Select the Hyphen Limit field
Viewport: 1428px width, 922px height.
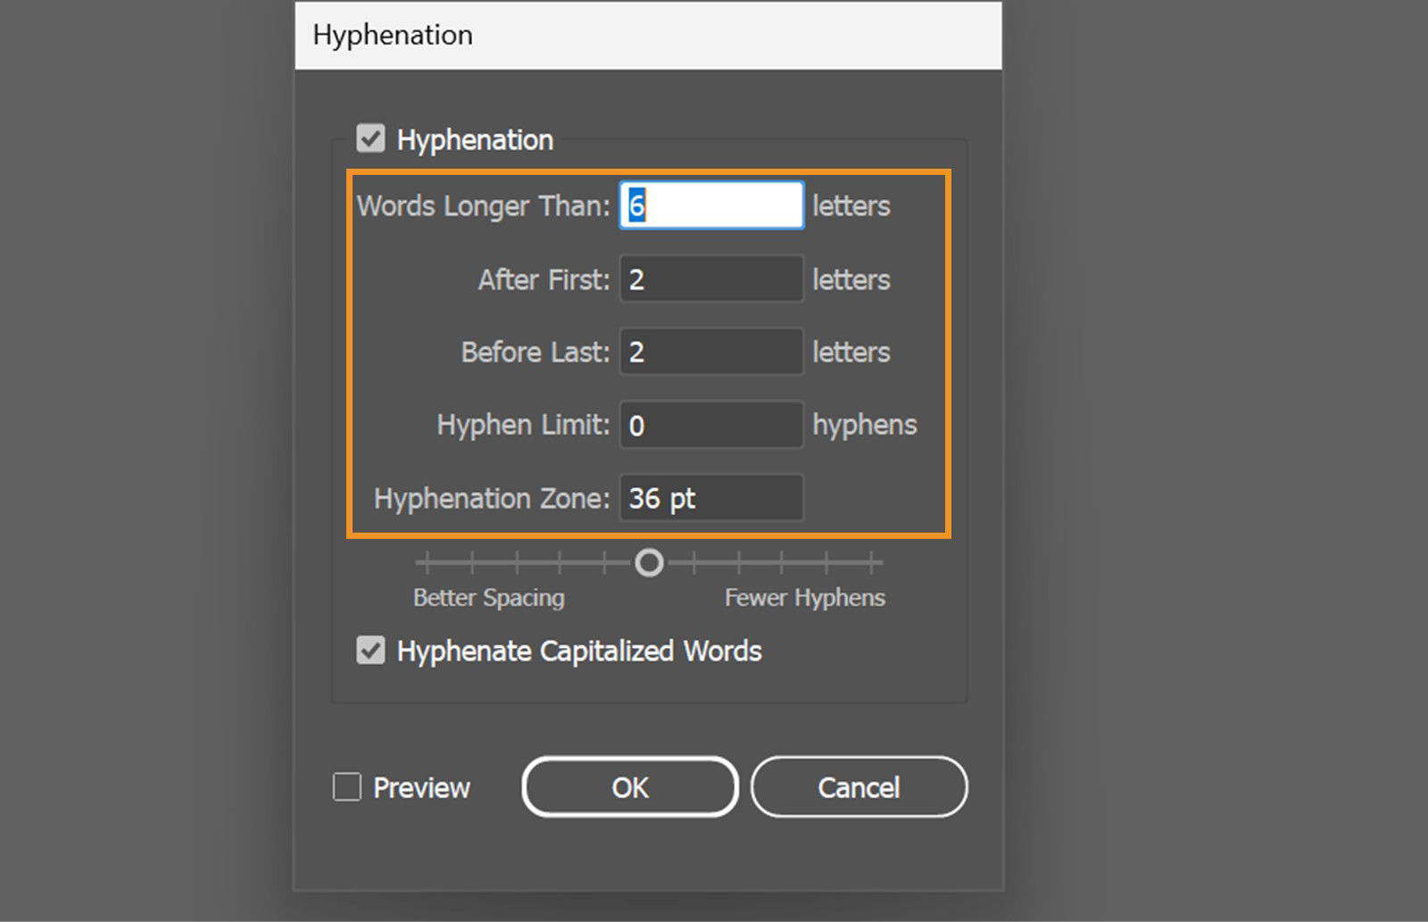coord(710,425)
